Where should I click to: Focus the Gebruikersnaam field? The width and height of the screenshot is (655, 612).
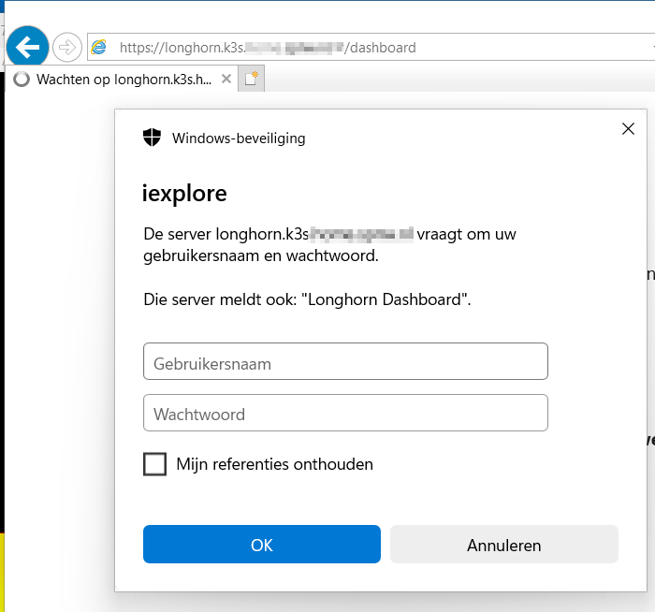pos(345,361)
